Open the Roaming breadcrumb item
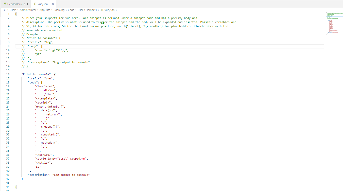 (59, 10)
